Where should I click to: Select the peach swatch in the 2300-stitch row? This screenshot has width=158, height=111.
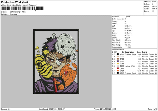118,57
